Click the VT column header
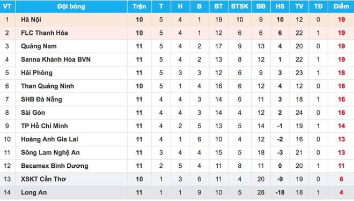The image size is (354, 201). pyautogui.click(x=7, y=6)
